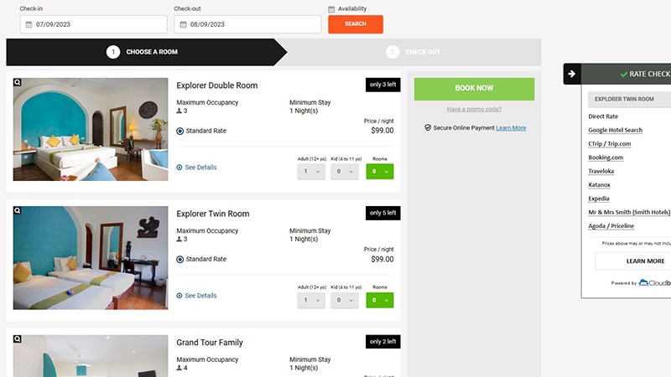
Task: Select Standard Rate for Explorer Twin Room
Action: click(x=180, y=259)
